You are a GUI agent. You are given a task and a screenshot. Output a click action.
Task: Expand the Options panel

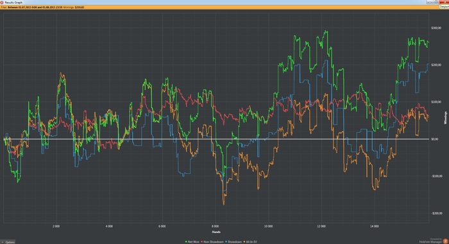[x=8, y=242]
